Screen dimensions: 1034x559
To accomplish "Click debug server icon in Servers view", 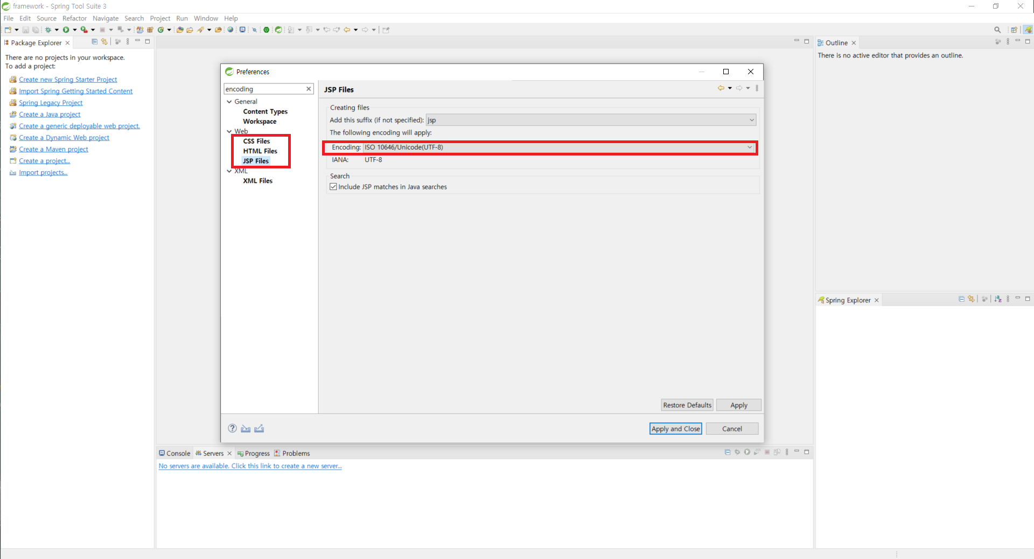I will [737, 452].
